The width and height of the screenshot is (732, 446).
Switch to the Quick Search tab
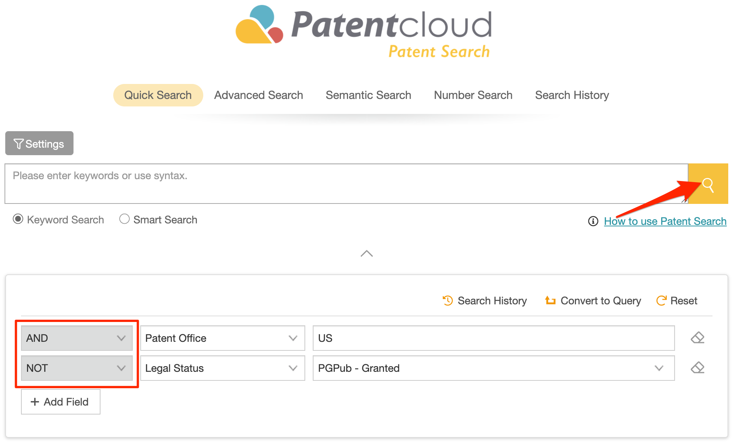click(x=158, y=95)
